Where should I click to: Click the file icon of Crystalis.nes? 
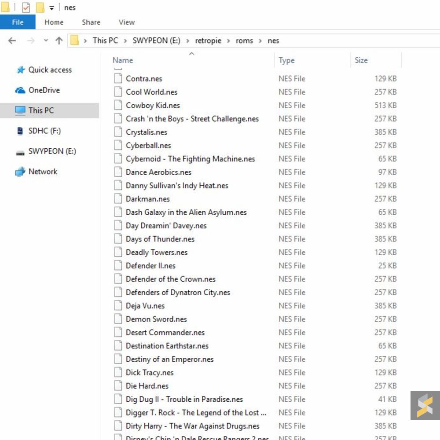pyautogui.click(x=118, y=132)
